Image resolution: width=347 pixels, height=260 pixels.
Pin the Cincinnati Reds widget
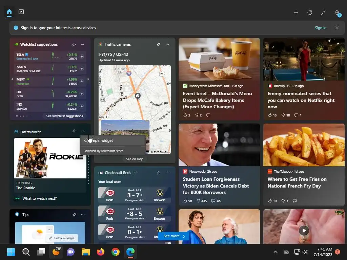[x=159, y=173]
